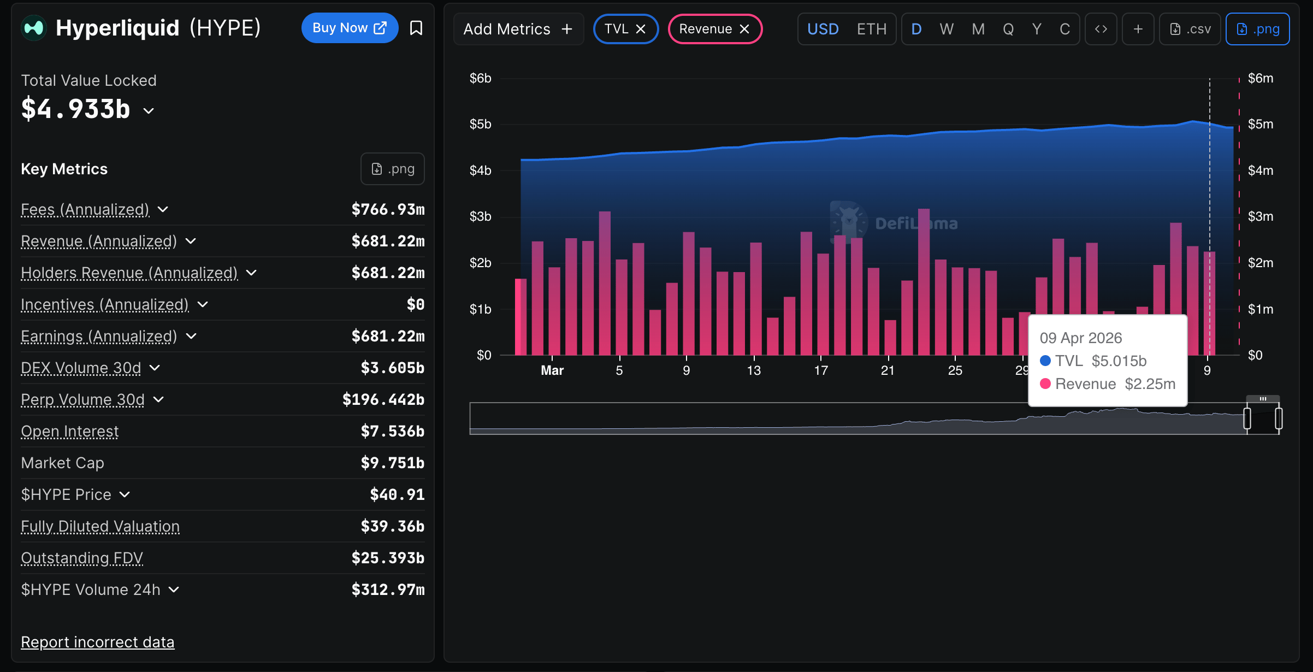Image resolution: width=1313 pixels, height=672 pixels.
Task: Click the plus icon beside embed button
Action: click(x=1138, y=29)
